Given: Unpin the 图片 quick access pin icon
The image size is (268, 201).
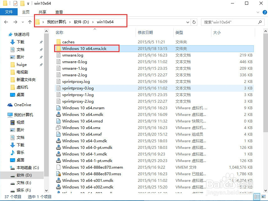Looking at the screenshot, I should [x=41, y=57].
